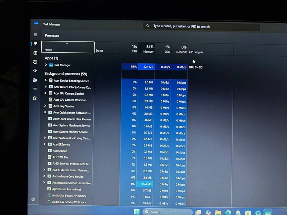Sort by the GPU engine column header
The height and width of the screenshot is (215, 287).
tap(211, 49)
